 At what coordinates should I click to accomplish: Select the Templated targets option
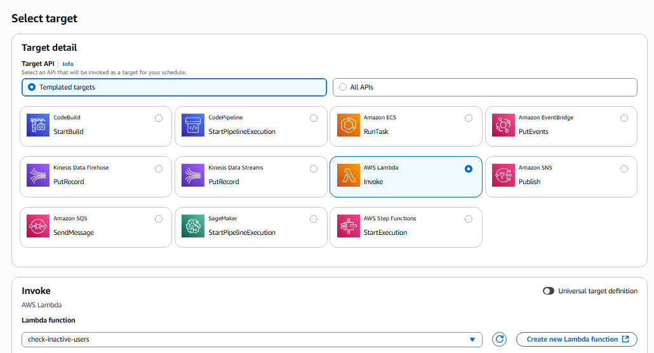click(x=174, y=87)
